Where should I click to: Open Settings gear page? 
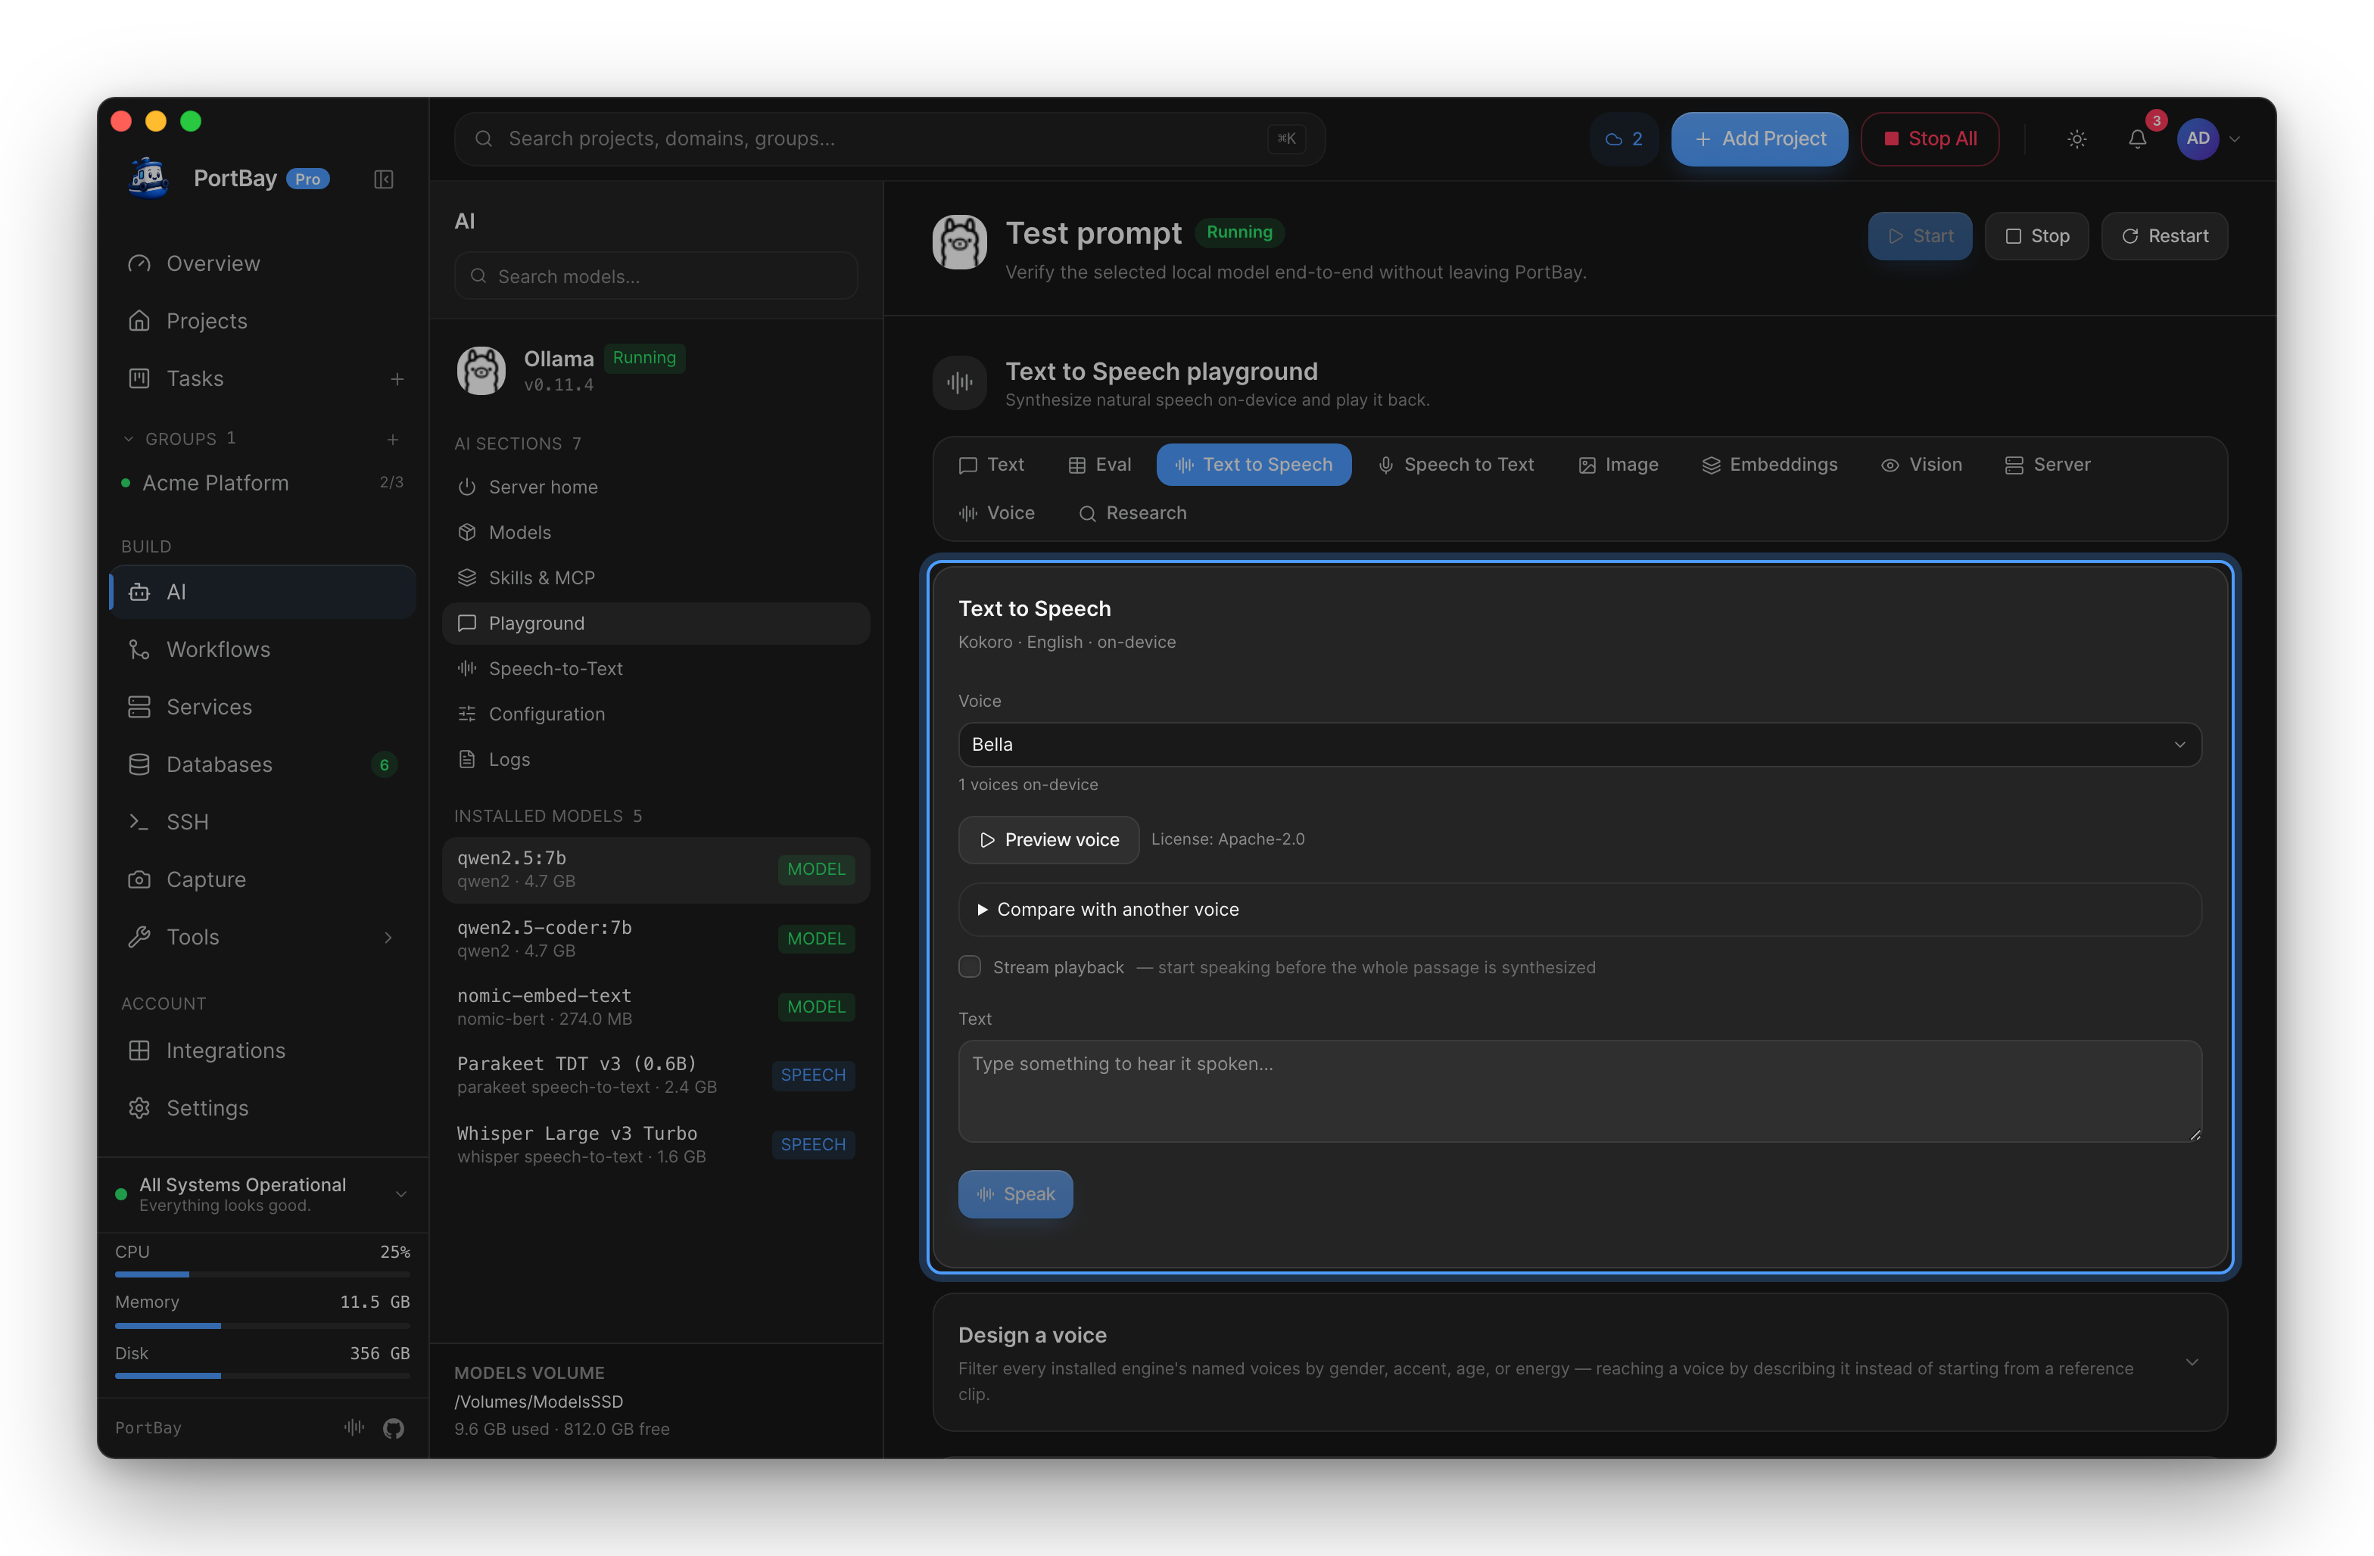pyautogui.click(x=263, y=1108)
